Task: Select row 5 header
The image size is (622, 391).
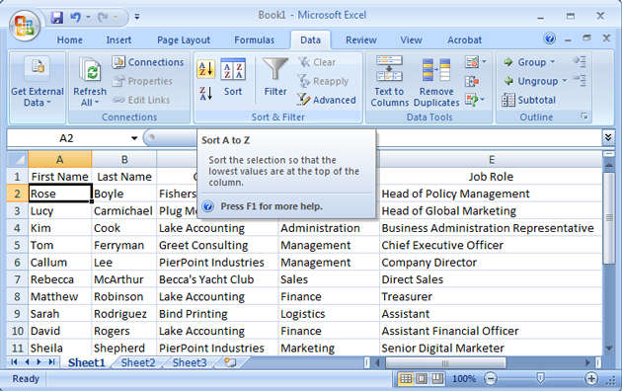Action: tap(17, 245)
